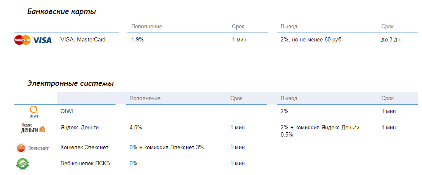Click the Банковские карты section heading
The height and width of the screenshot is (175, 422).
(61, 12)
